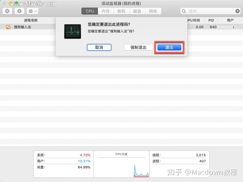This screenshot has width=243, height=182.
Task: Sort by PID column header
Action: 211,21
